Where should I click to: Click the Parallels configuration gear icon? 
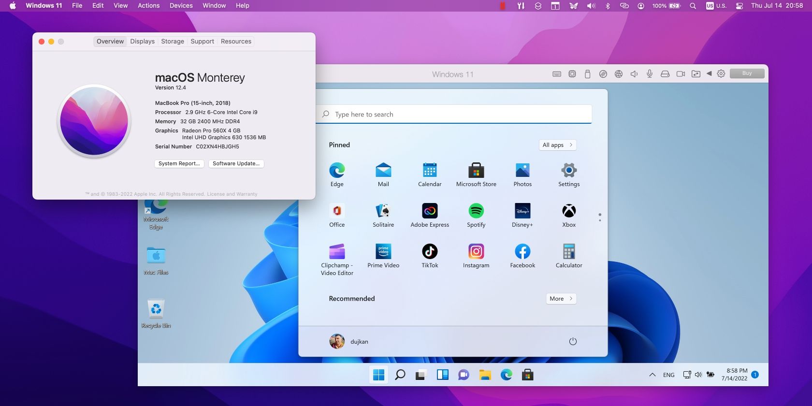click(721, 74)
